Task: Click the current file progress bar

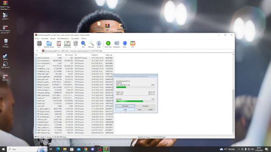Action: point(135,87)
